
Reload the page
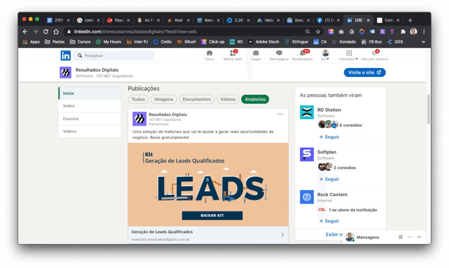tap(46, 32)
